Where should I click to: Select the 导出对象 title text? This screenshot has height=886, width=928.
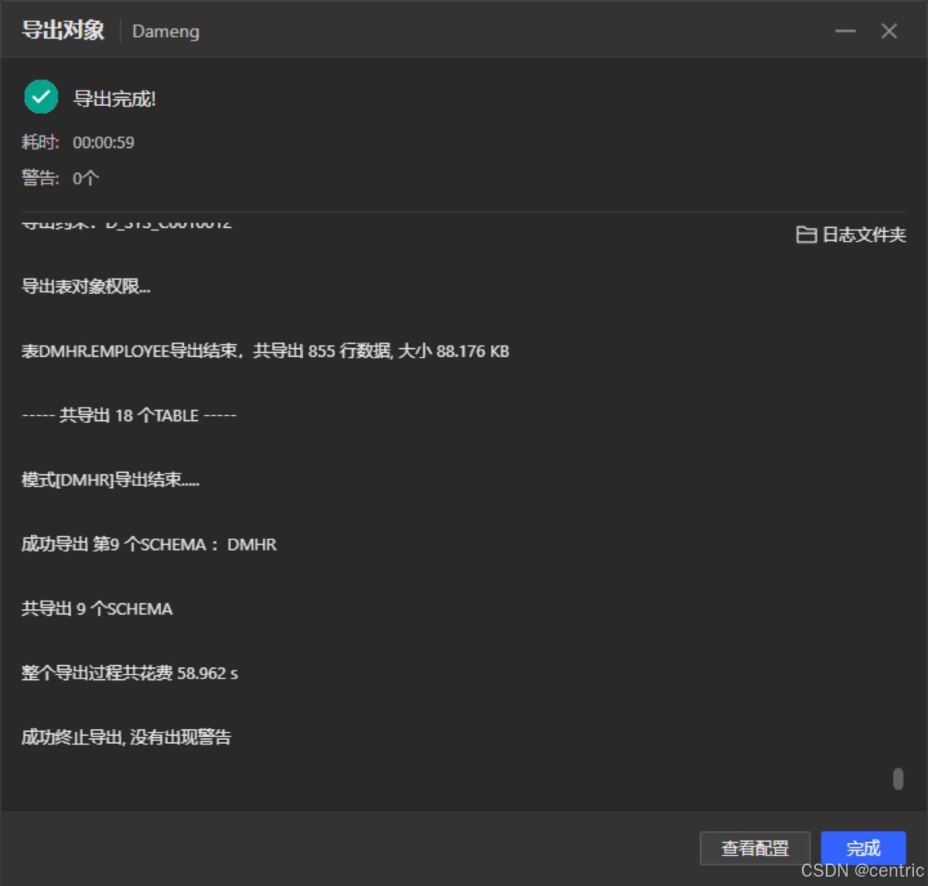63,29
